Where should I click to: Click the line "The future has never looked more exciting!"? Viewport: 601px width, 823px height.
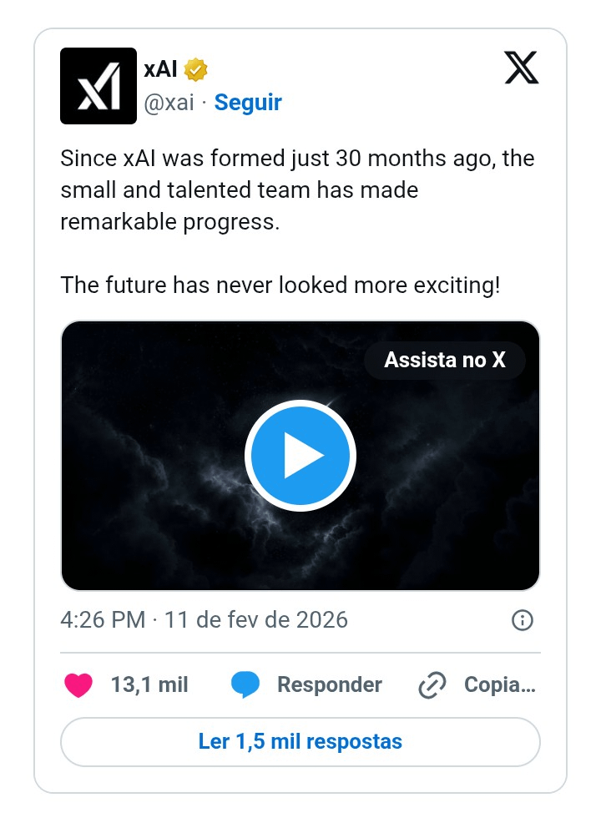(280, 285)
